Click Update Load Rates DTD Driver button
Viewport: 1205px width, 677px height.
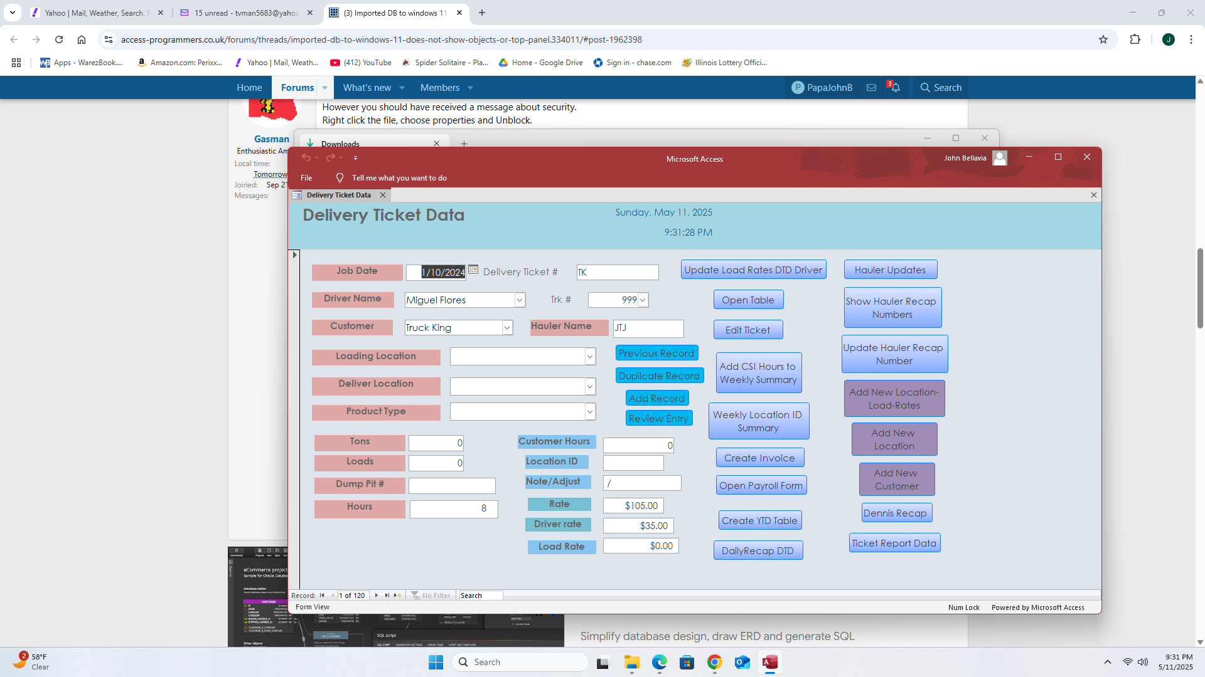point(753,270)
